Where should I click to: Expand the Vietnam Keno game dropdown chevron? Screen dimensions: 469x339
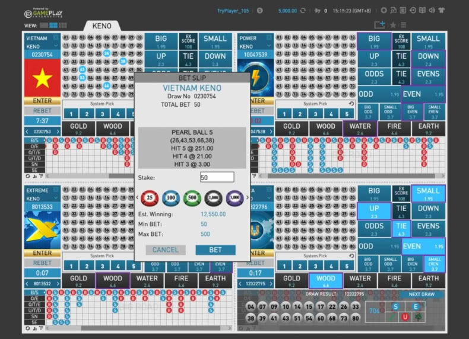[x=56, y=46]
